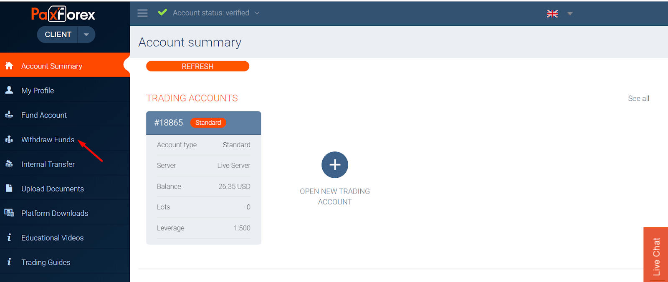The image size is (668, 282).
Task: Click OPEN NEW TRADING ACCOUNT link
Action: click(335, 196)
